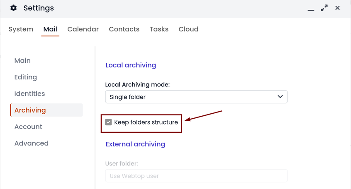Click the Keep folders structure label
This screenshot has width=351, height=189.
pos(146,122)
